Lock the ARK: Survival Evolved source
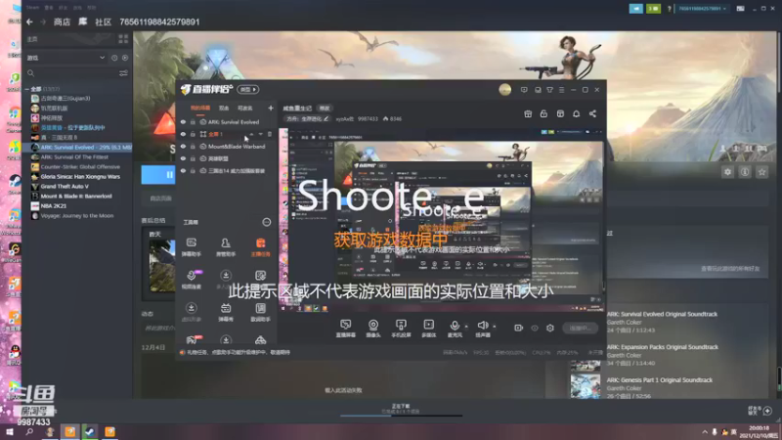Viewport: 782px width, 440px height. click(x=193, y=121)
